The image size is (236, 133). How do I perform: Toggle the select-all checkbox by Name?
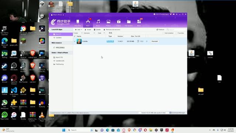pyautogui.click(x=74, y=36)
